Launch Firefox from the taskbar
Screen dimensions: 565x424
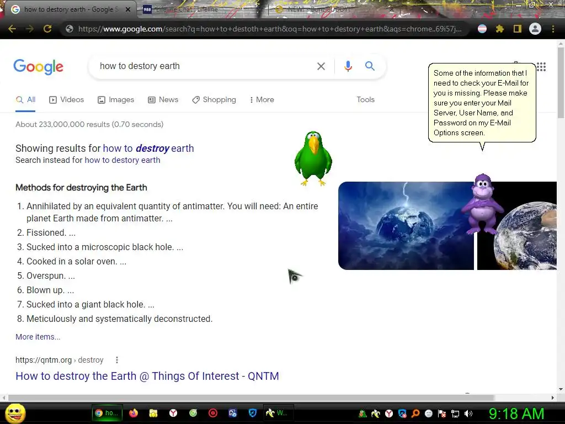point(134,413)
